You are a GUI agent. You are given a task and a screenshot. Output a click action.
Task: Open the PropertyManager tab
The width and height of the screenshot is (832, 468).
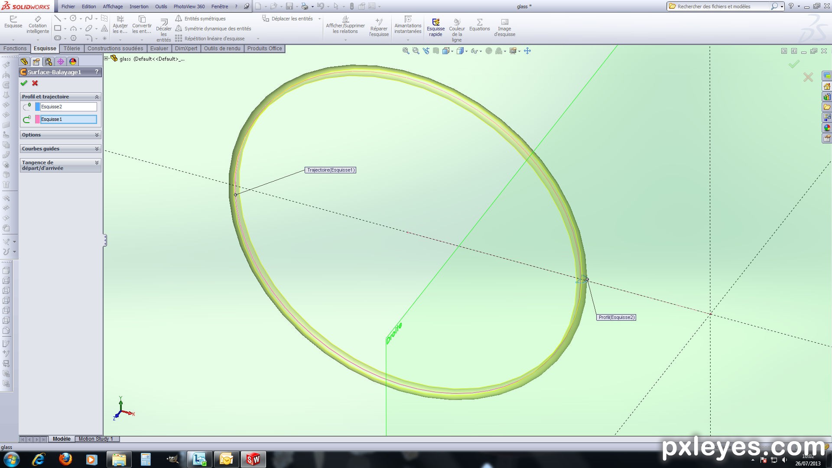[36, 62]
